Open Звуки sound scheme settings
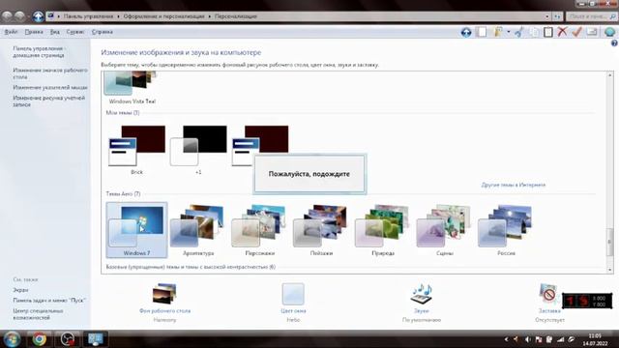619x348 pixels. tap(422, 303)
